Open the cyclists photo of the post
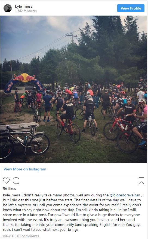The image size is (148, 239). pyautogui.click(x=74, y=89)
